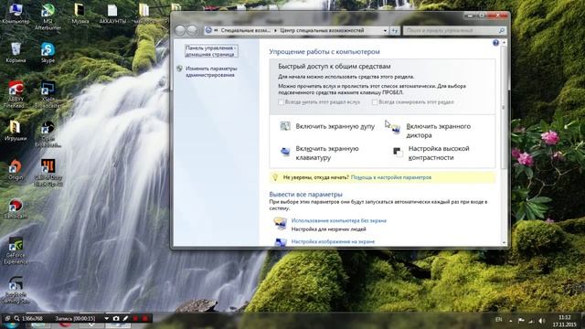Launch Skype from the desktop shortcut

[48, 52]
